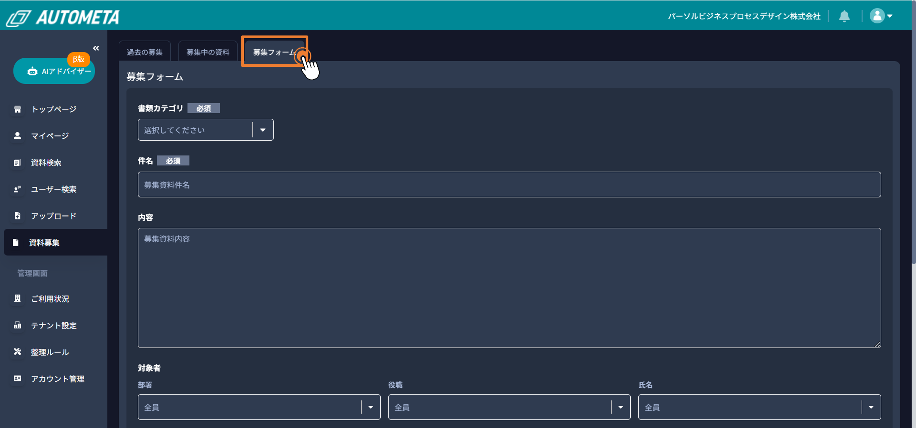Click the AI advisor robot icon
Image resolution: width=916 pixels, height=428 pixels.
tap(32, 71)
